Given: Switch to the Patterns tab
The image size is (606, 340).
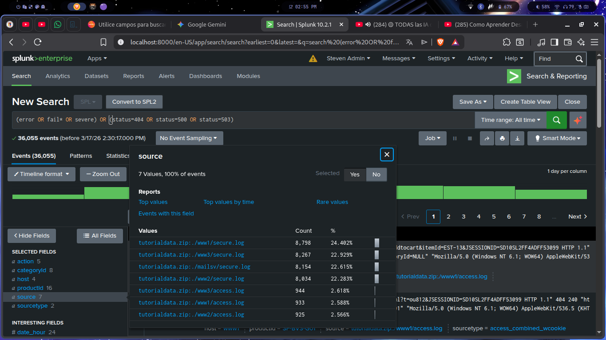Looking at the screenshot, I should tap(81, 156).
